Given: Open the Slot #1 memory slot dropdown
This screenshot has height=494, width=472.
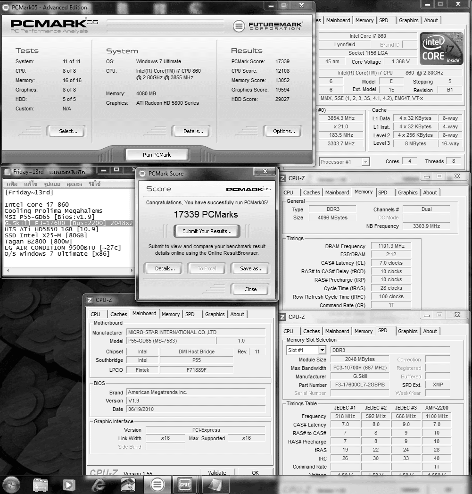Looking at the screenshot, I should click(322, 350).
